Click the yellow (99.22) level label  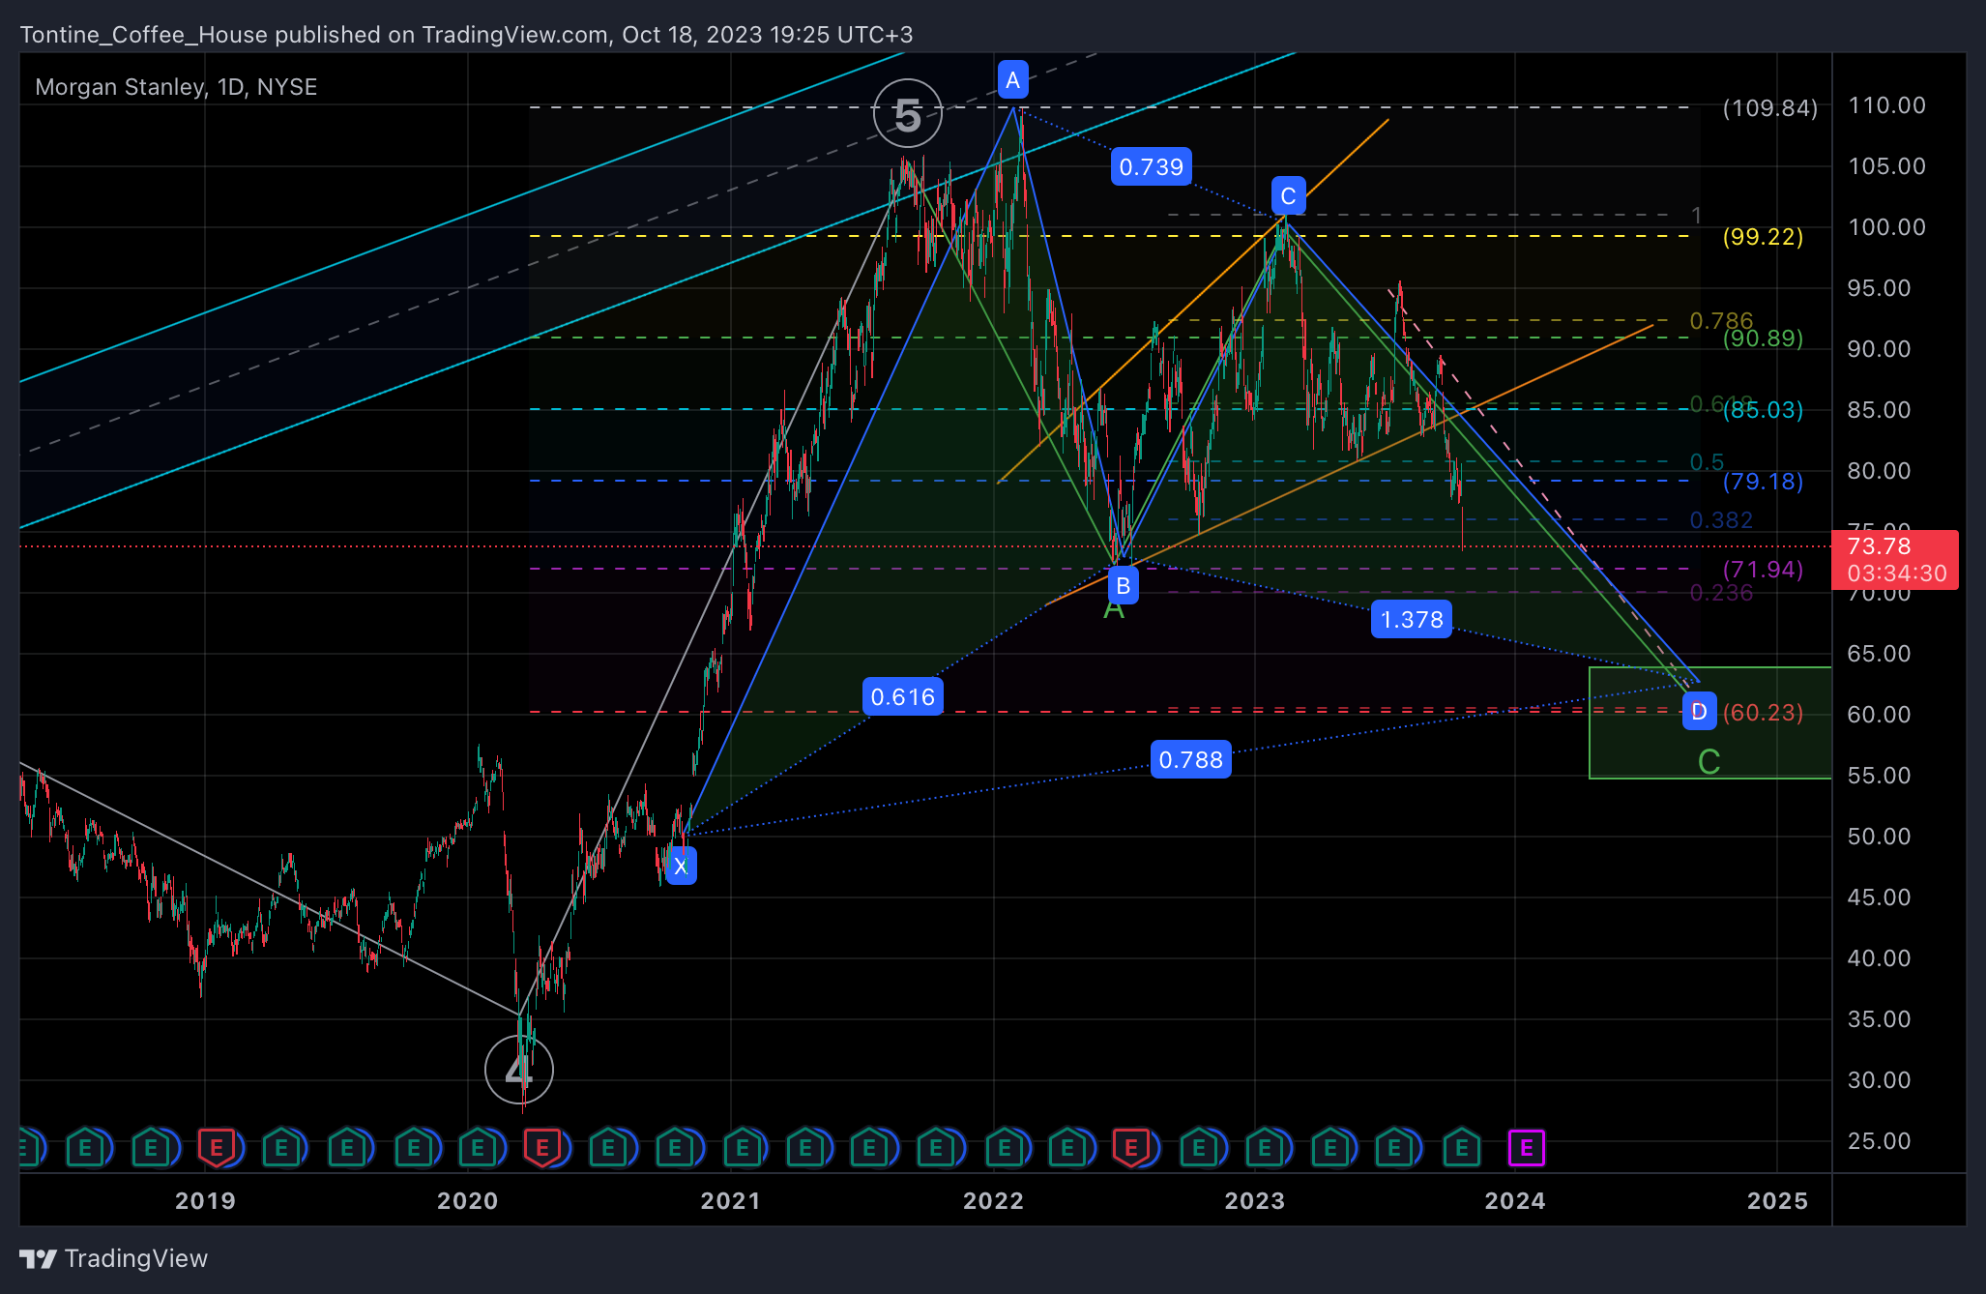coord(1763,237)
